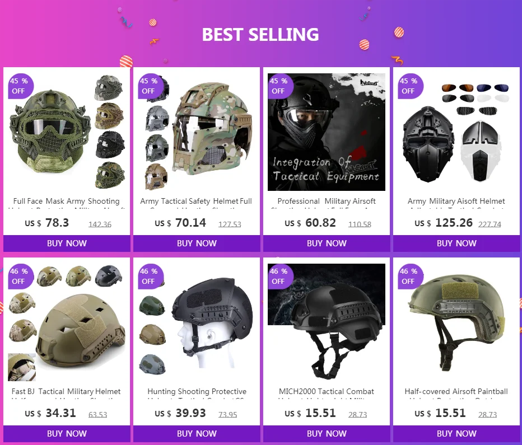Click BUY NOW under MICH2000 Tactical Combat helmet
The image size is (522, 445).
point(327,433)
